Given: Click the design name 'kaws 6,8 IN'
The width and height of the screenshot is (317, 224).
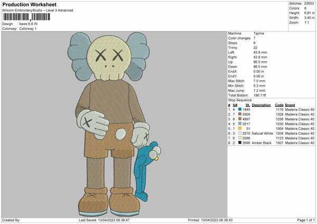Looking at the screenshot, I should tap(29, 24).
